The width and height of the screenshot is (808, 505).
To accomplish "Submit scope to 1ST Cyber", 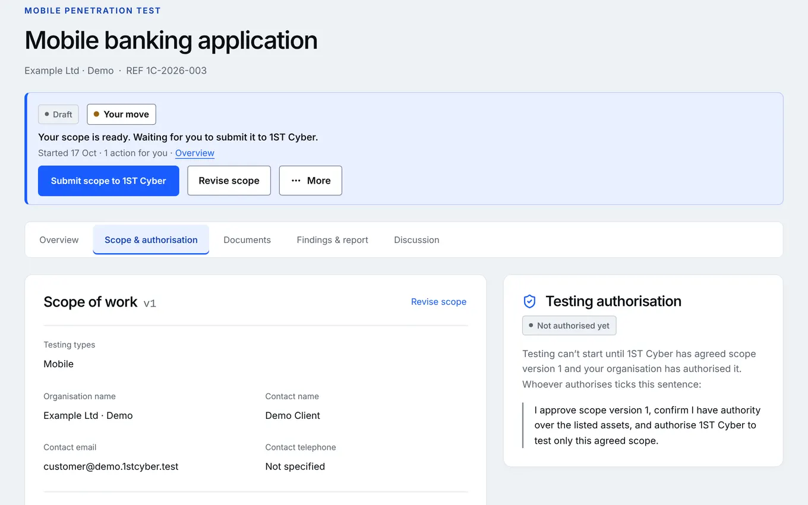I will point(109,181).
